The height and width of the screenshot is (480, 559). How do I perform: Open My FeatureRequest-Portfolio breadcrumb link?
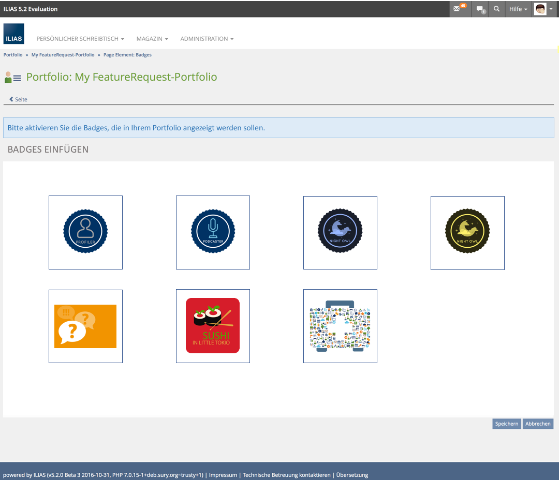tap(63, 55)
